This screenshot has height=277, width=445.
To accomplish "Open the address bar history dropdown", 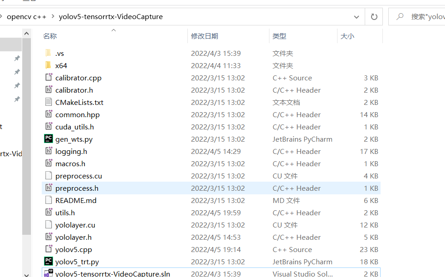I will (357, 16).
